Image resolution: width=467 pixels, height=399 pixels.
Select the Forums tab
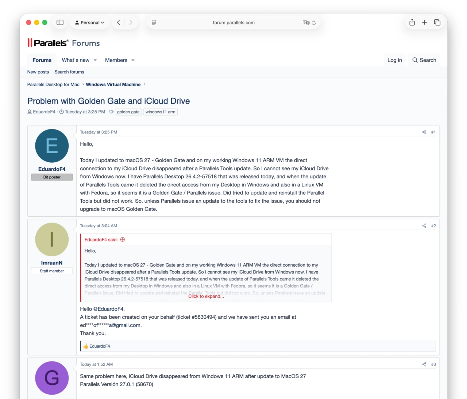(42, 60)
